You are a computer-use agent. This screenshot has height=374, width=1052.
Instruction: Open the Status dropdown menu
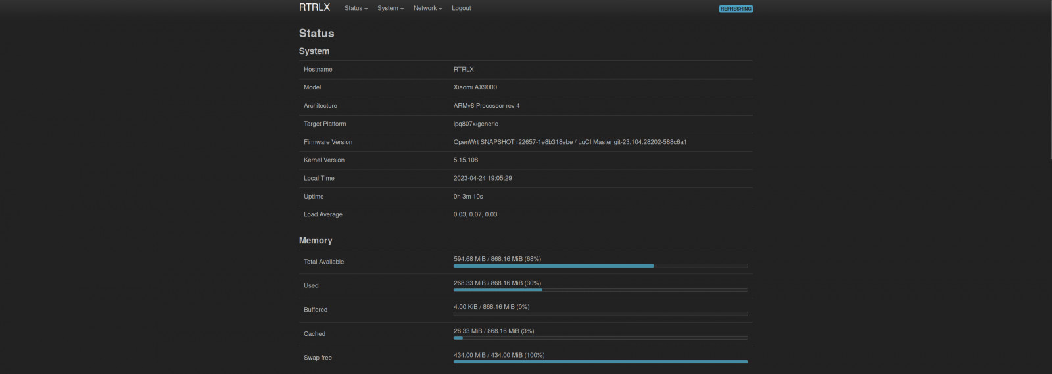pyautogui.click(x=356, y=8)
